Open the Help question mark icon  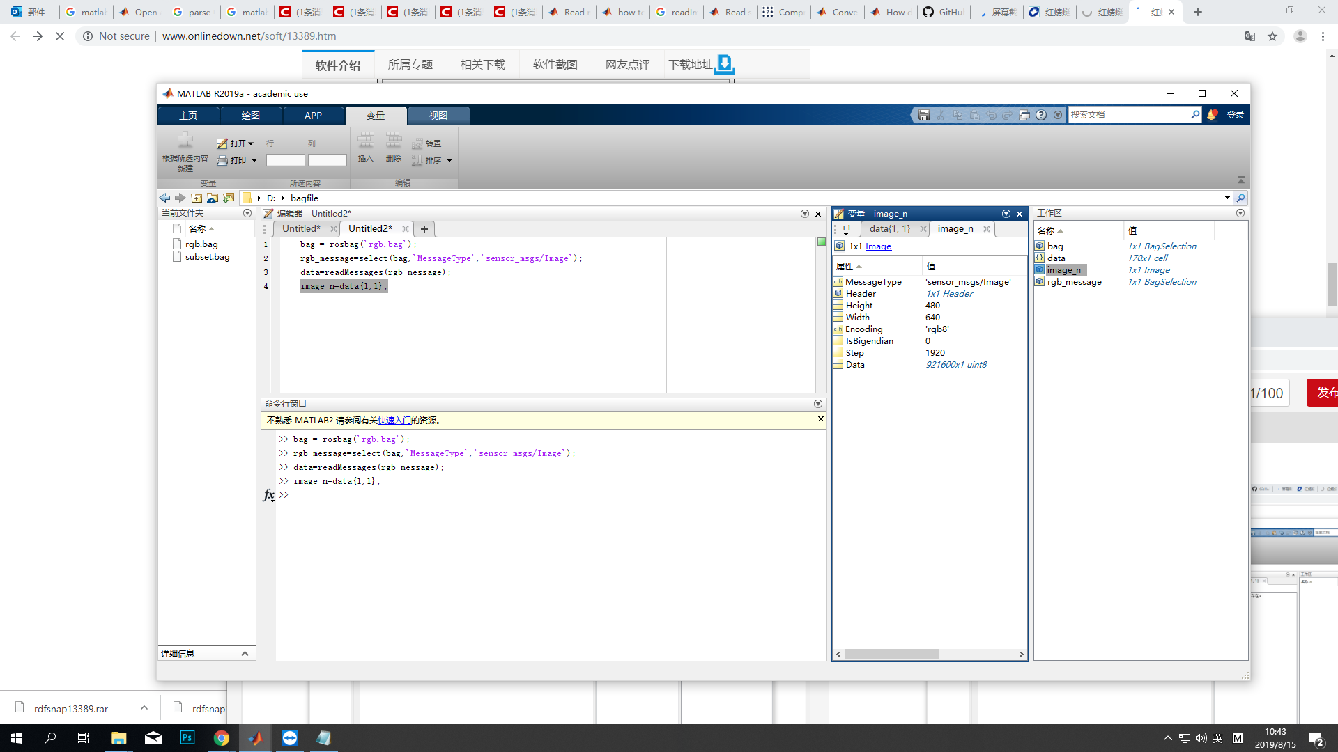click(1041, 116)
